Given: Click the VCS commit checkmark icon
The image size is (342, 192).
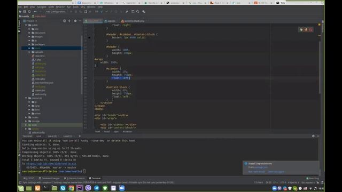Looking at the screenshot, I should [x=106, y=12].
